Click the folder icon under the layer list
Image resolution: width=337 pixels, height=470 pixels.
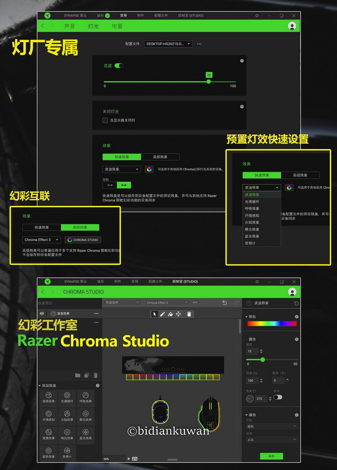(78, 375)
